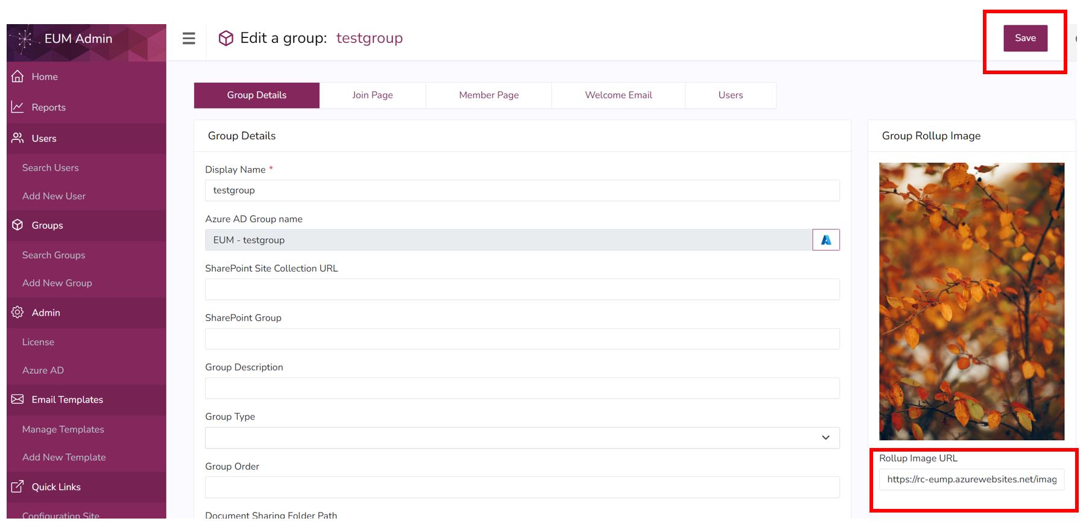Click the Rollup Image URL field
The height and width of the screenshot is (530, 1092).
[x=971, y=479]
